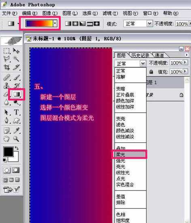Select the History Brush tool
This screenshot has width=191, height=223.
17,86
